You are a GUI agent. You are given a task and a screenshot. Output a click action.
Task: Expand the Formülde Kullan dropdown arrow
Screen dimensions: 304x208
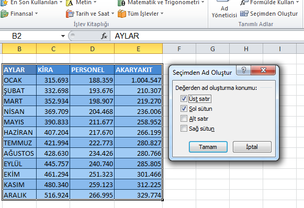pos(297,2)
